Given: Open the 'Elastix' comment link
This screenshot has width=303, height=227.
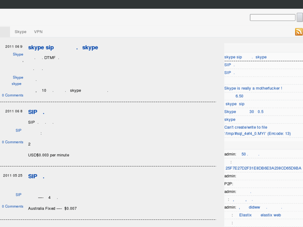Looking at the screenshot, I should point(245,215).
